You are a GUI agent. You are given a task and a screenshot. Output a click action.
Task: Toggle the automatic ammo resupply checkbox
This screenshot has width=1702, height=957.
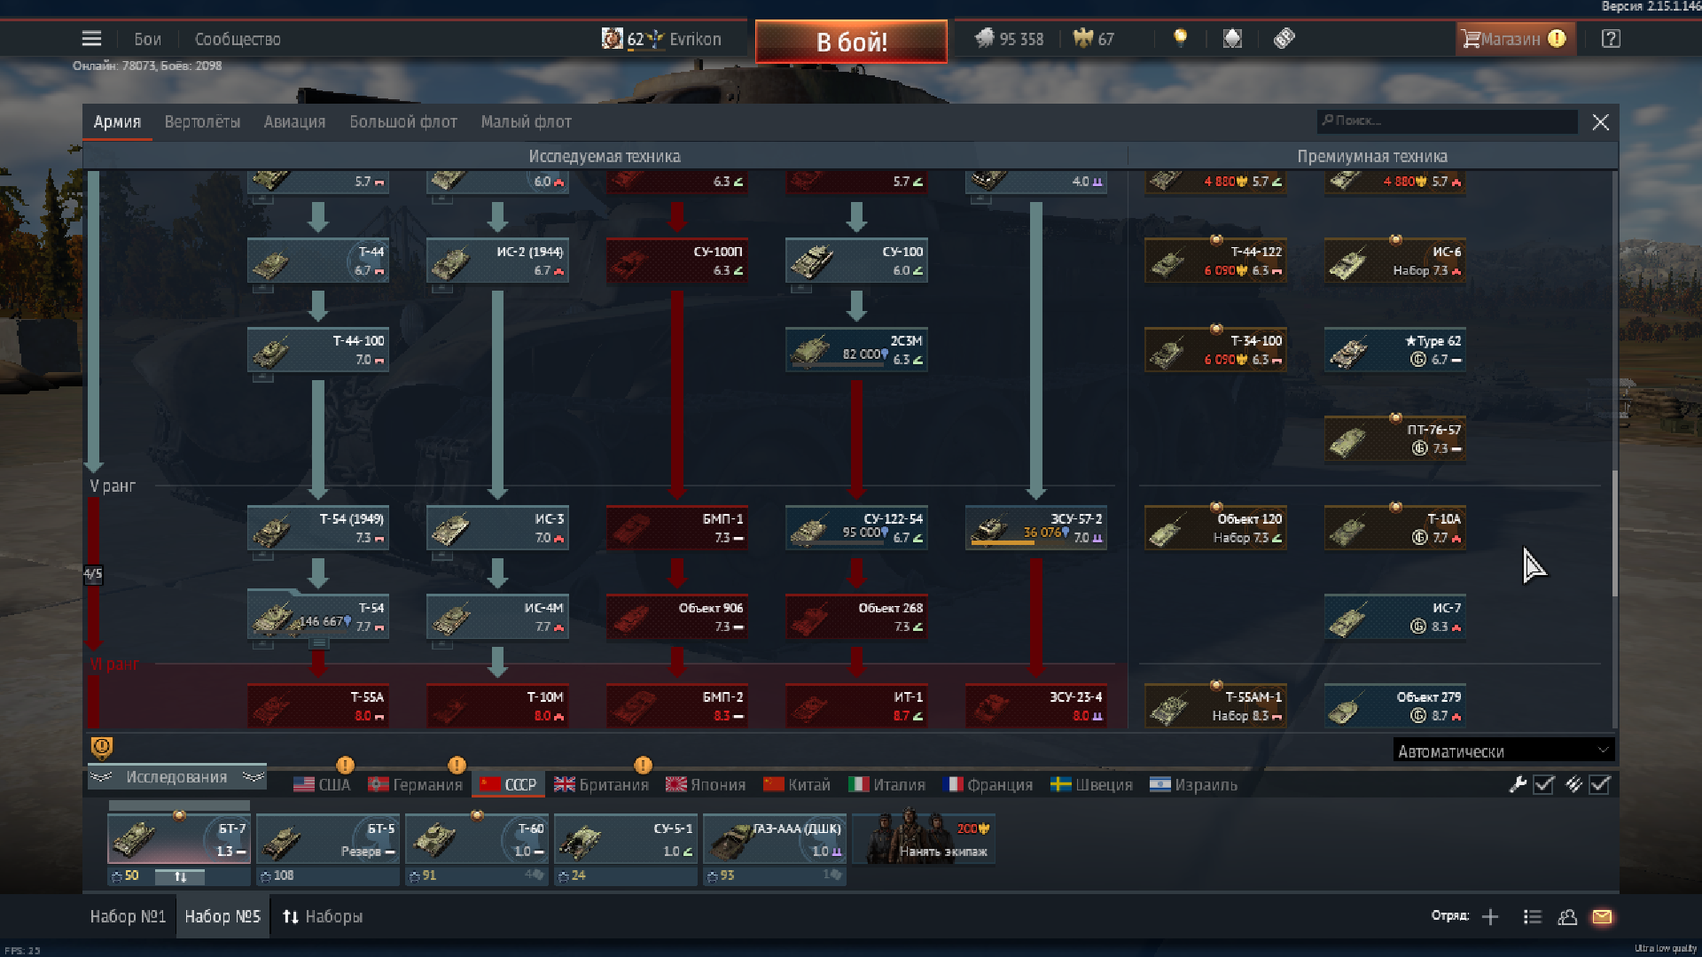click(1599, 784)
